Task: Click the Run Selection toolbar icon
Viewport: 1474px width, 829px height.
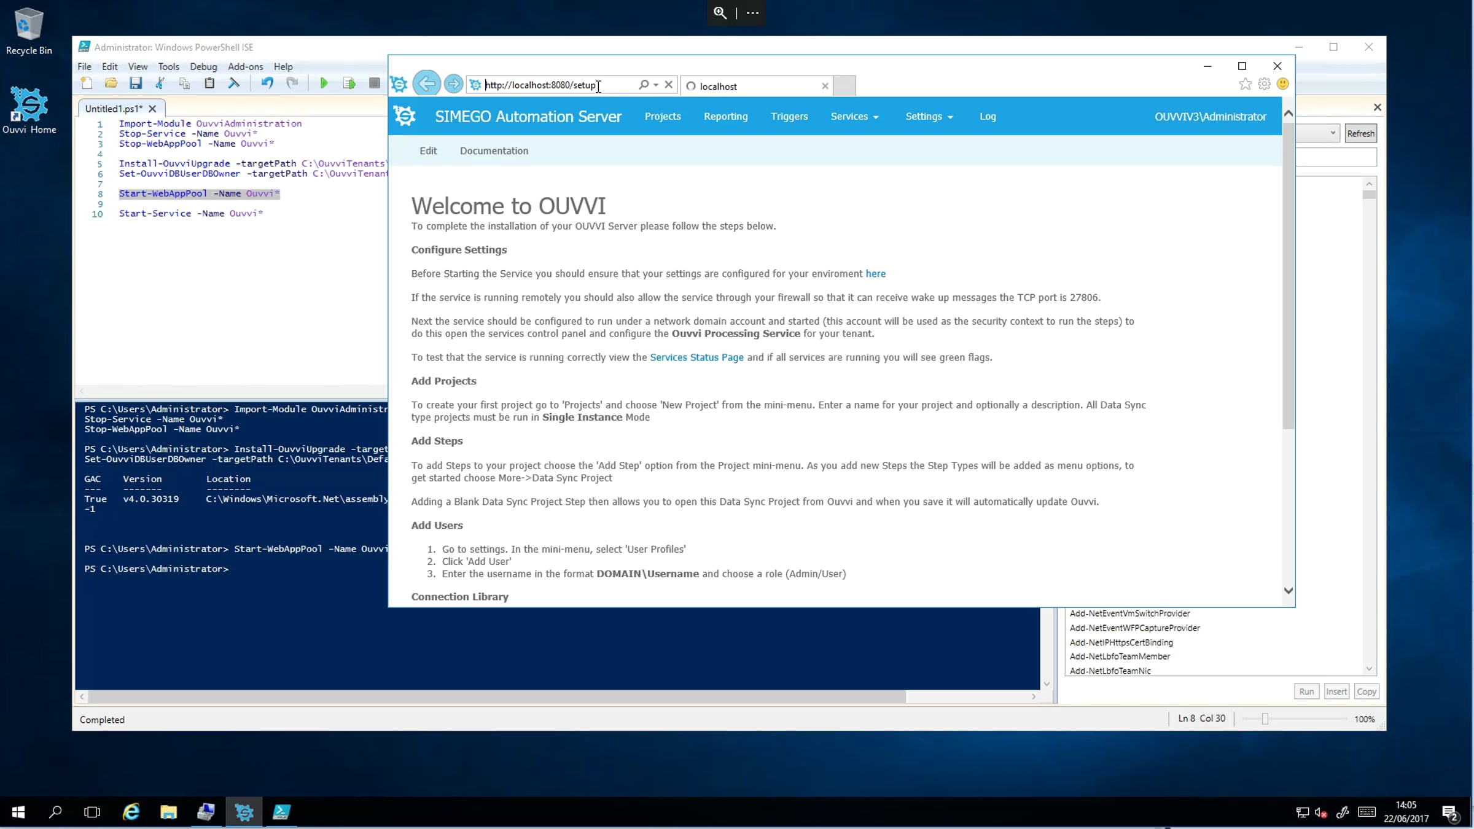Action: point(349,84)
